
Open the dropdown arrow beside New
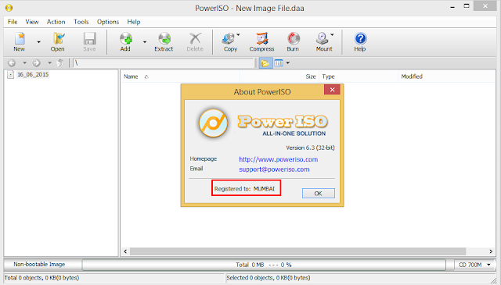(38, 41)
